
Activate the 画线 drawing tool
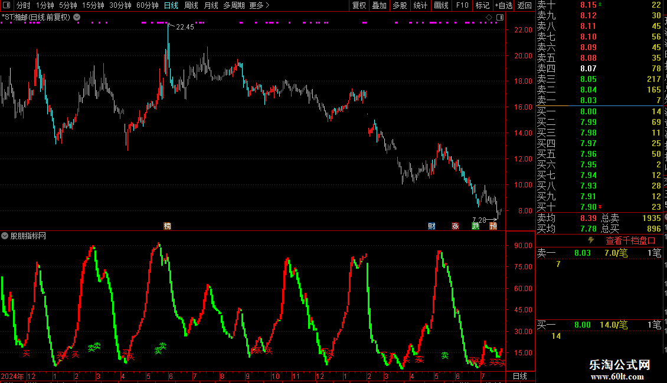pyautogui.click(x=441, y=5)
